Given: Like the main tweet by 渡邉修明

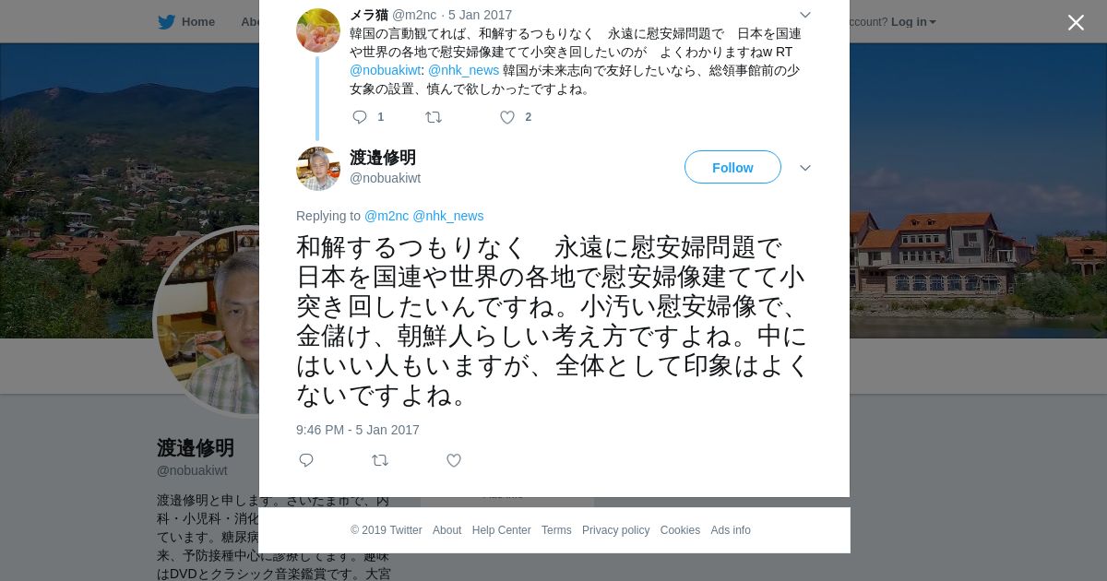Looking at the screenshot, I should tap(454, 460).
